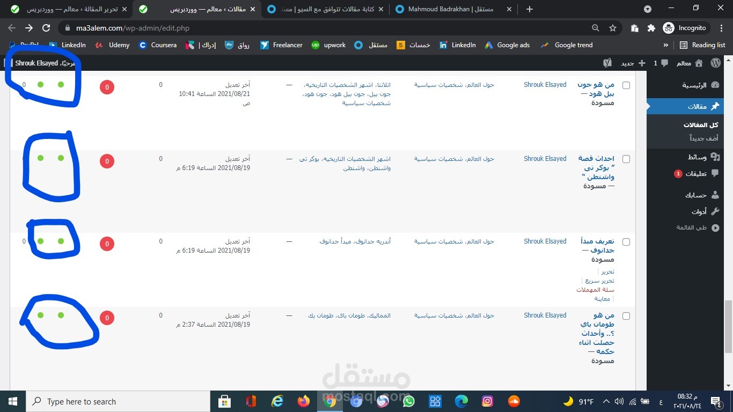This screenshot has height=412, width=733.
Task: Tick the checkbox next to من هو طومان باي
Action: [626, 315]
